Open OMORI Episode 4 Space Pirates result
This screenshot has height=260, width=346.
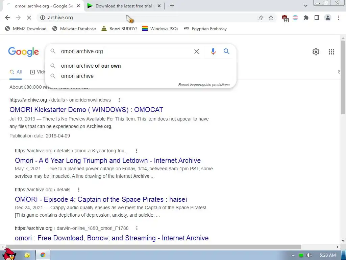click(x=101, y=199)
